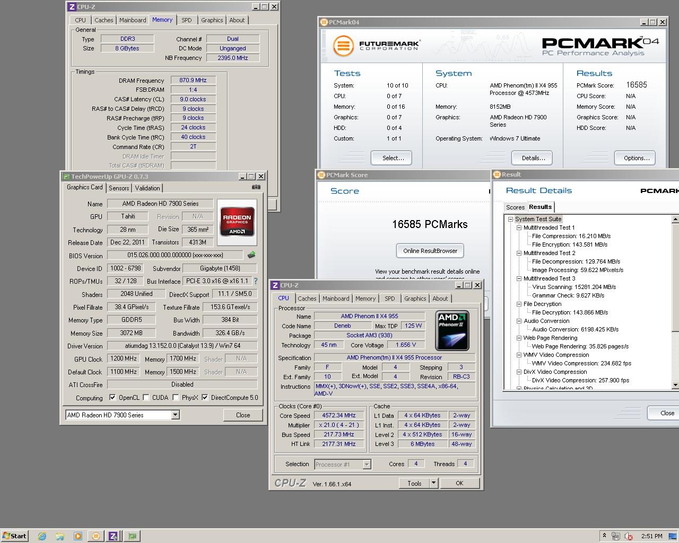Click the muted volume tray icon
The height and width of the screenshot is (543, 679).
pos(629,536)
